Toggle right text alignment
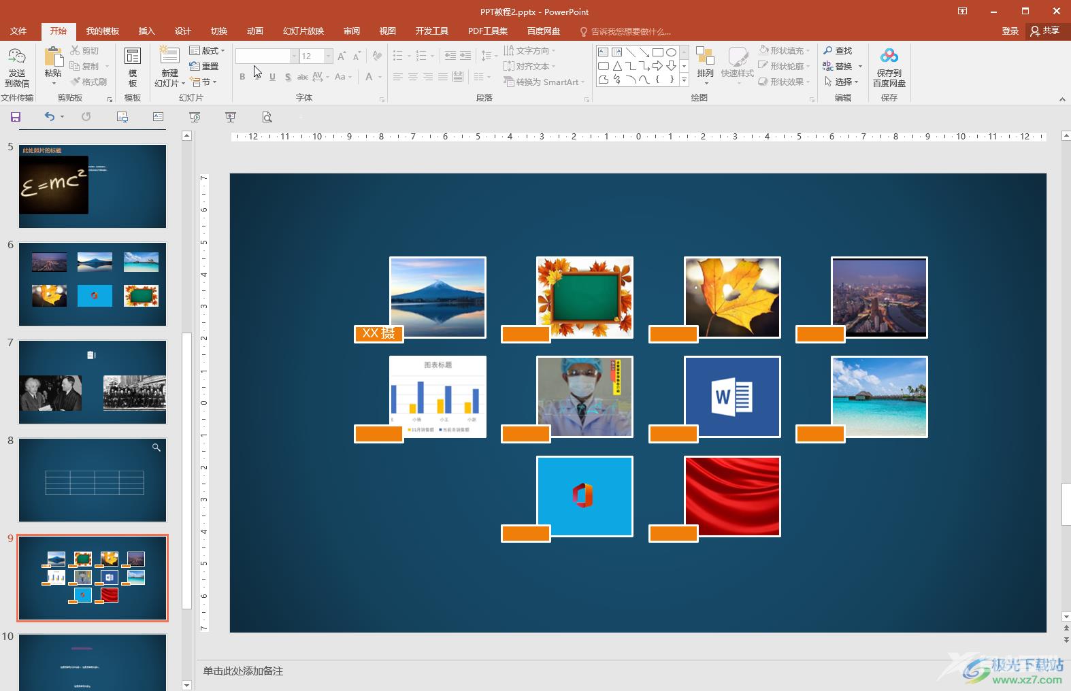 (428, 77)
